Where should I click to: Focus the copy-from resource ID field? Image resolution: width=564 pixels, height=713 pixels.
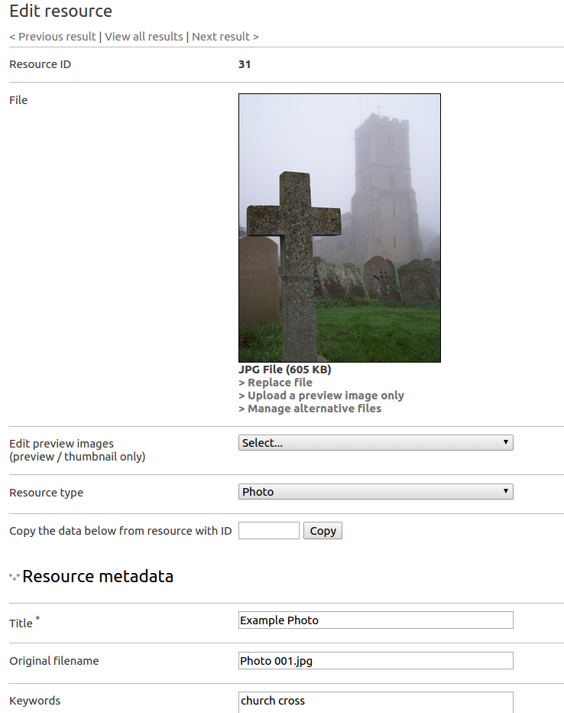(x=269, y=531)
